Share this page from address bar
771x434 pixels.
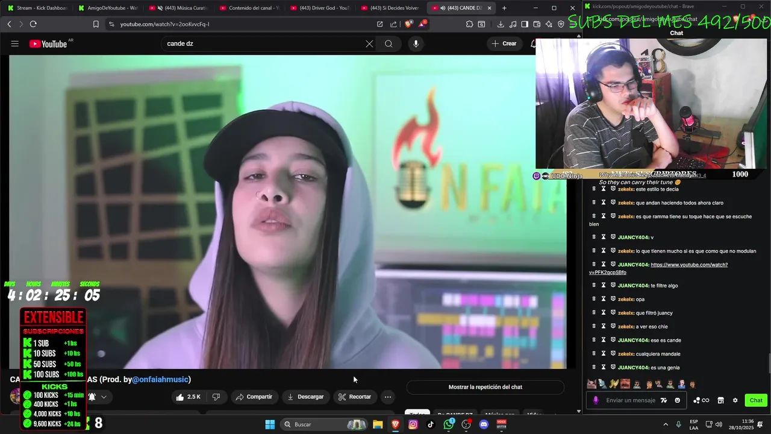(x=393, y=24)
